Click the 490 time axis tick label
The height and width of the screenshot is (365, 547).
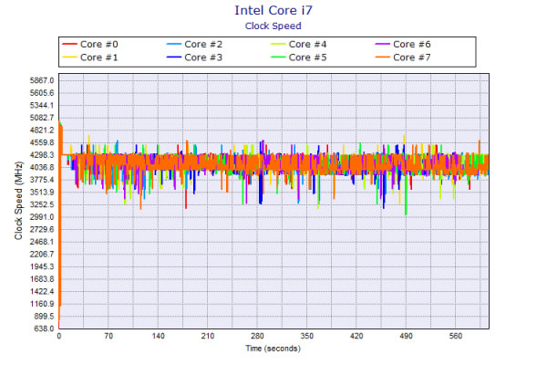tap(406, 337)
